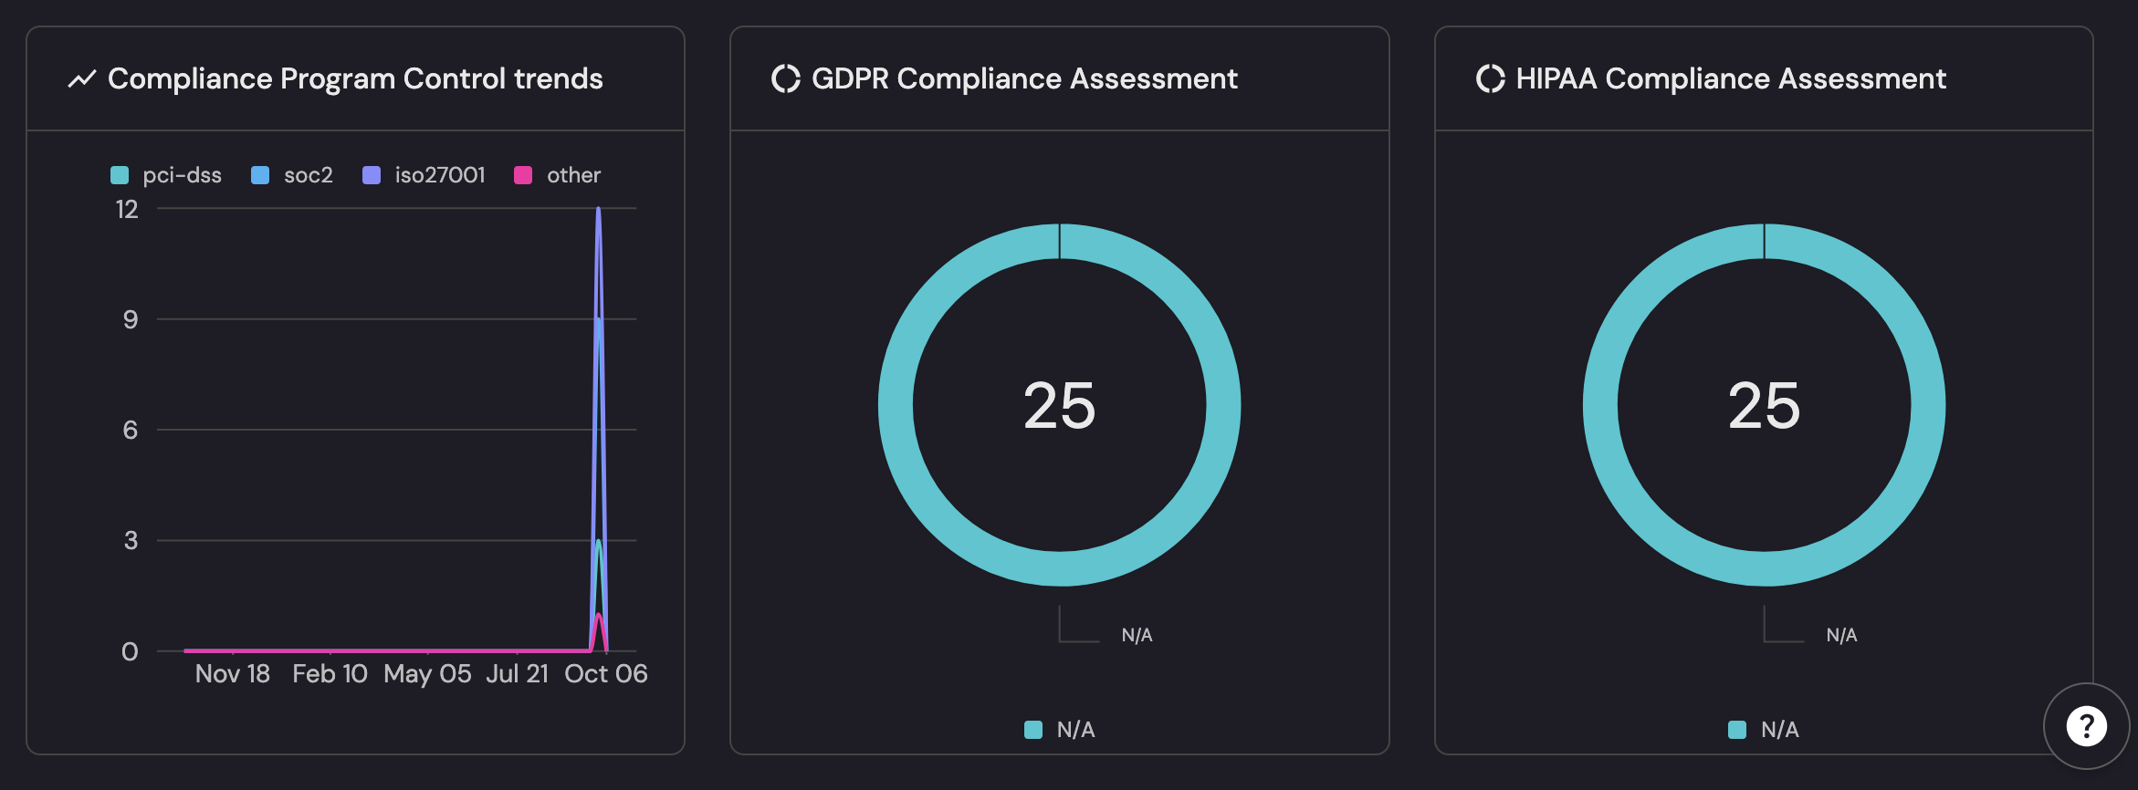Screen dimensions: 2138x790
Task: Click the Compliance Program Control trends title
Action: pos(355,79)
